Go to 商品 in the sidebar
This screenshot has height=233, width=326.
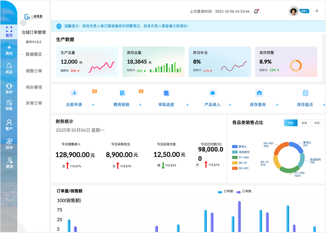pos(9,68)
